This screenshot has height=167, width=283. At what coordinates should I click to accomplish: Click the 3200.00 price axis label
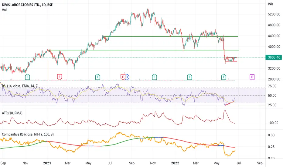[x=274, y=68]
